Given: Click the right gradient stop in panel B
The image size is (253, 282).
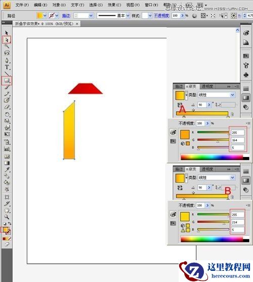Looking at the screenshot, I should point(228,199).
